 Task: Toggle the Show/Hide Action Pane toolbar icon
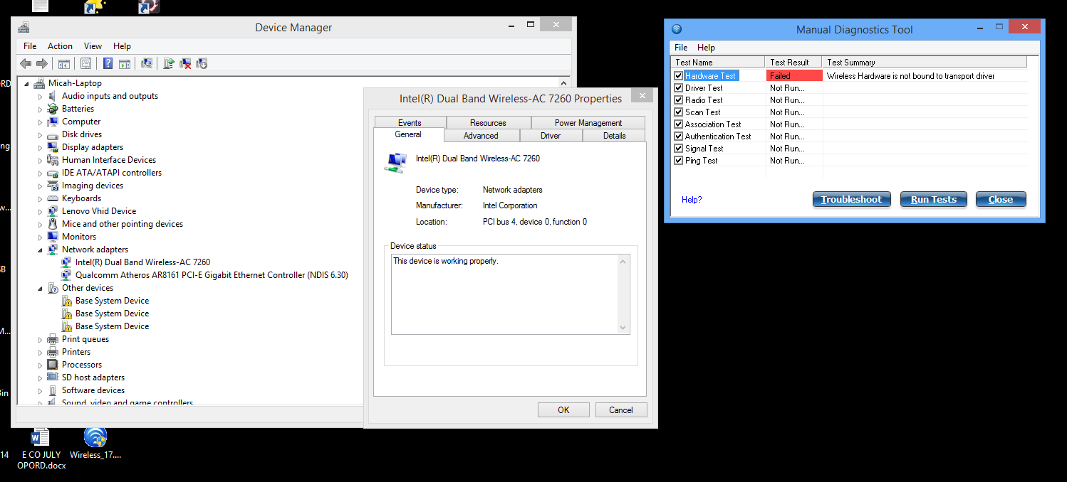tap(125, 63)
